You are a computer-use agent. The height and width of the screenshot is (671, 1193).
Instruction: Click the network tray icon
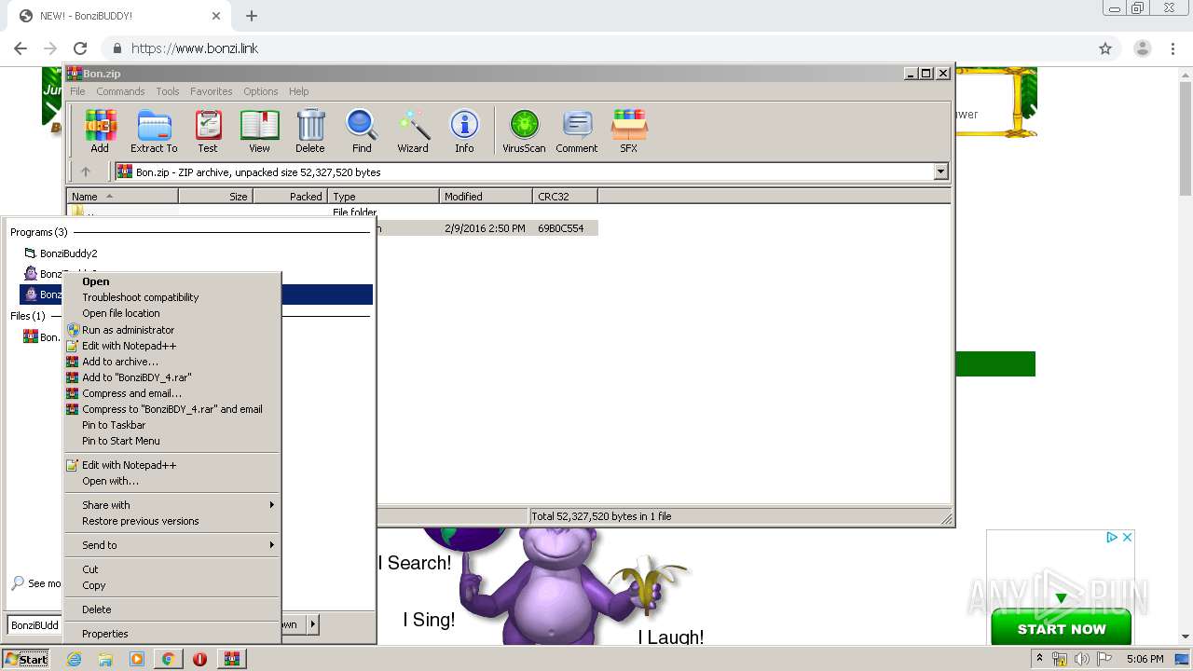pyautogui.click(x=1060, y=659)
